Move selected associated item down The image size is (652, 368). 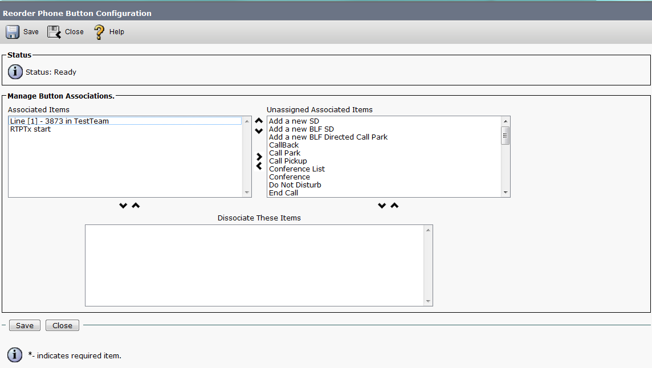[259, 131]
